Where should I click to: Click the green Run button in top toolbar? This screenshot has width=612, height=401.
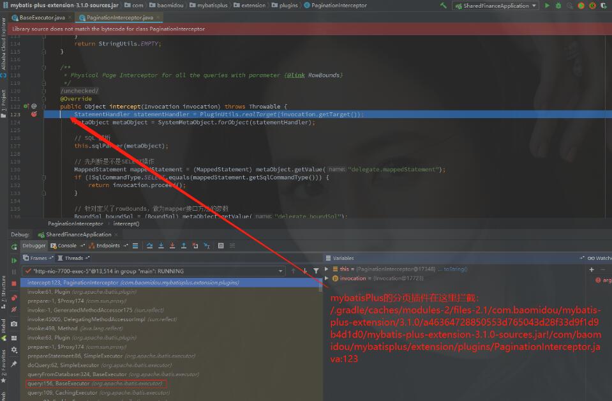click(547, 6)
